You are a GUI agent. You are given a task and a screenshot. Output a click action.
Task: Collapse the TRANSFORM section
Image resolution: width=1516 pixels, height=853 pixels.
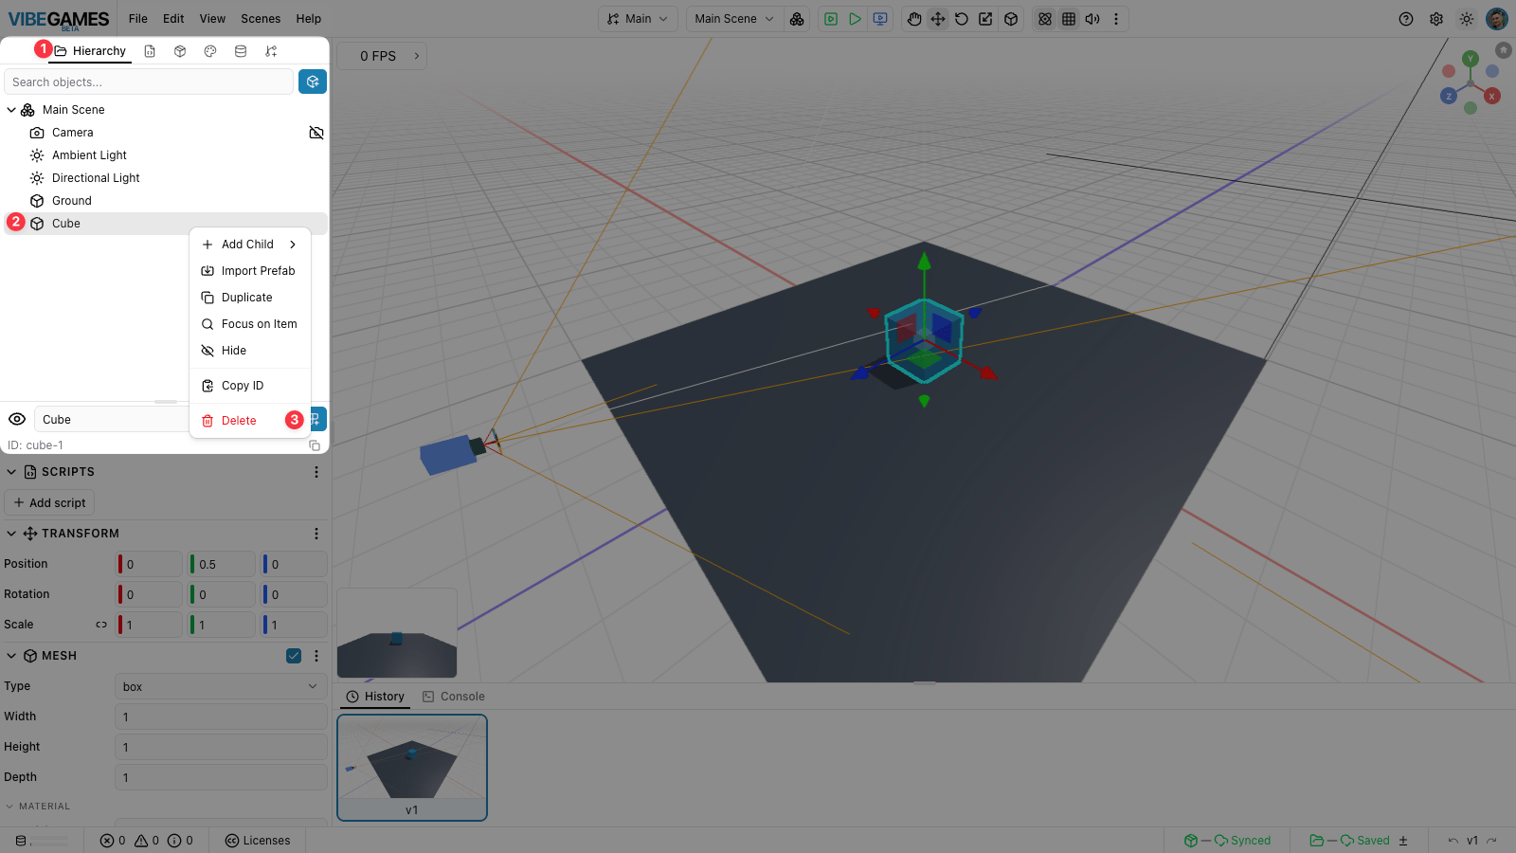(11, 534)
